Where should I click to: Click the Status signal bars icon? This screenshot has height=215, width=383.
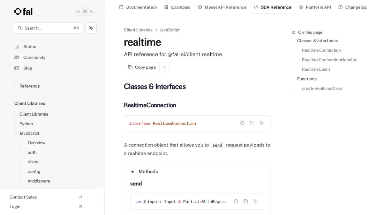pos(17,47)
